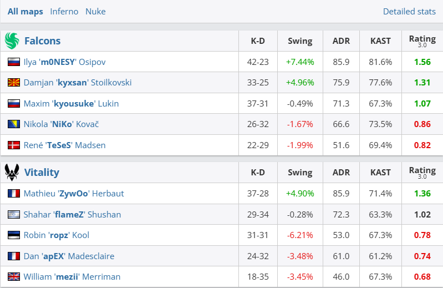Click the Danish flag beside TeSeS
This screenshot has width=443, height=288.
click(14, 145)
